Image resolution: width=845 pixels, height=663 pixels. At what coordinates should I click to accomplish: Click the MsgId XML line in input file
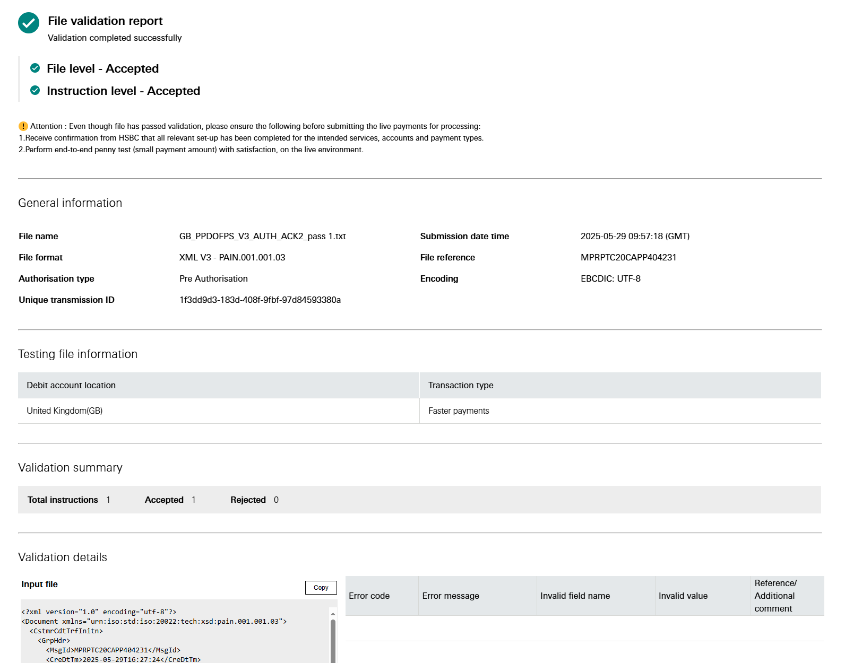point(113,650)
